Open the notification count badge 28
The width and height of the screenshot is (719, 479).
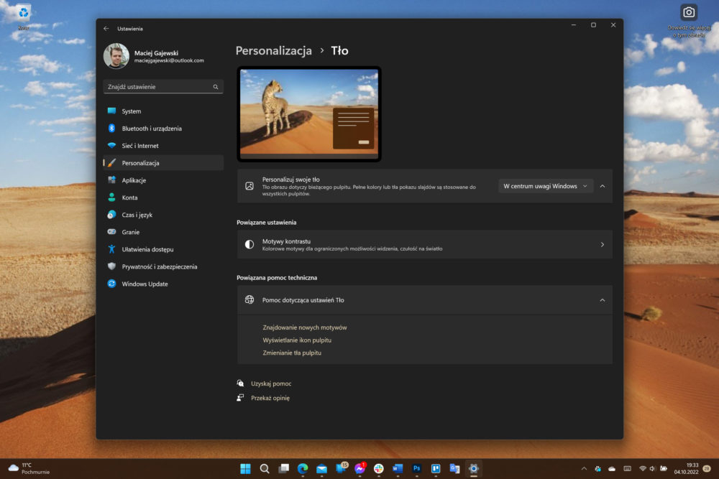(x=707, y=468)
